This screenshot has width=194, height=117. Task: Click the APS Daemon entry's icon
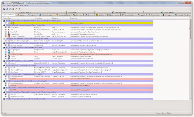(9, 27)
